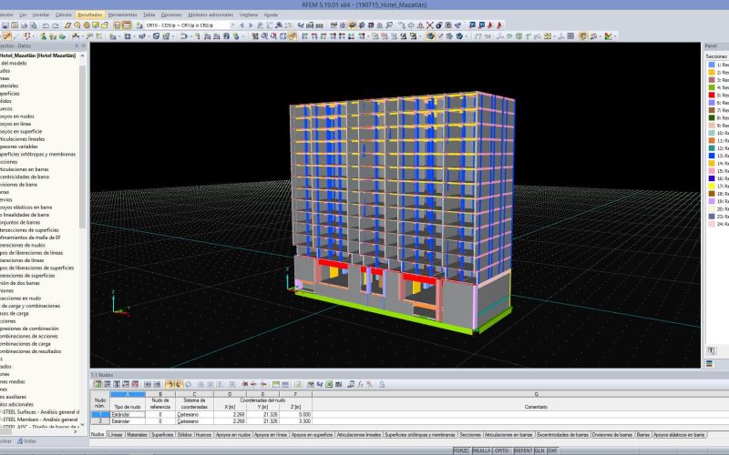
Task: Switch to Secciones table tab
Action: tap(470, 435)
